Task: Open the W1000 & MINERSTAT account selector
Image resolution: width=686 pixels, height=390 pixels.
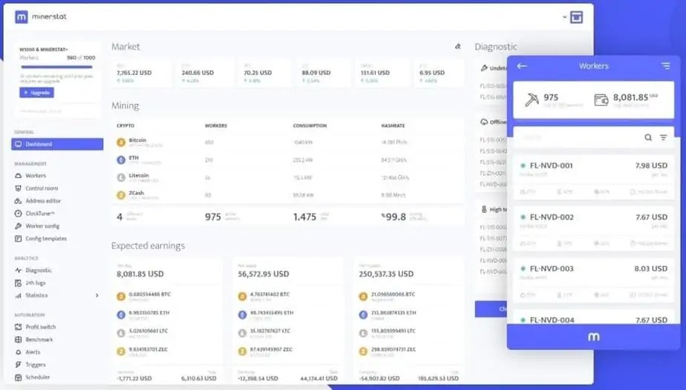Action: 44,50
